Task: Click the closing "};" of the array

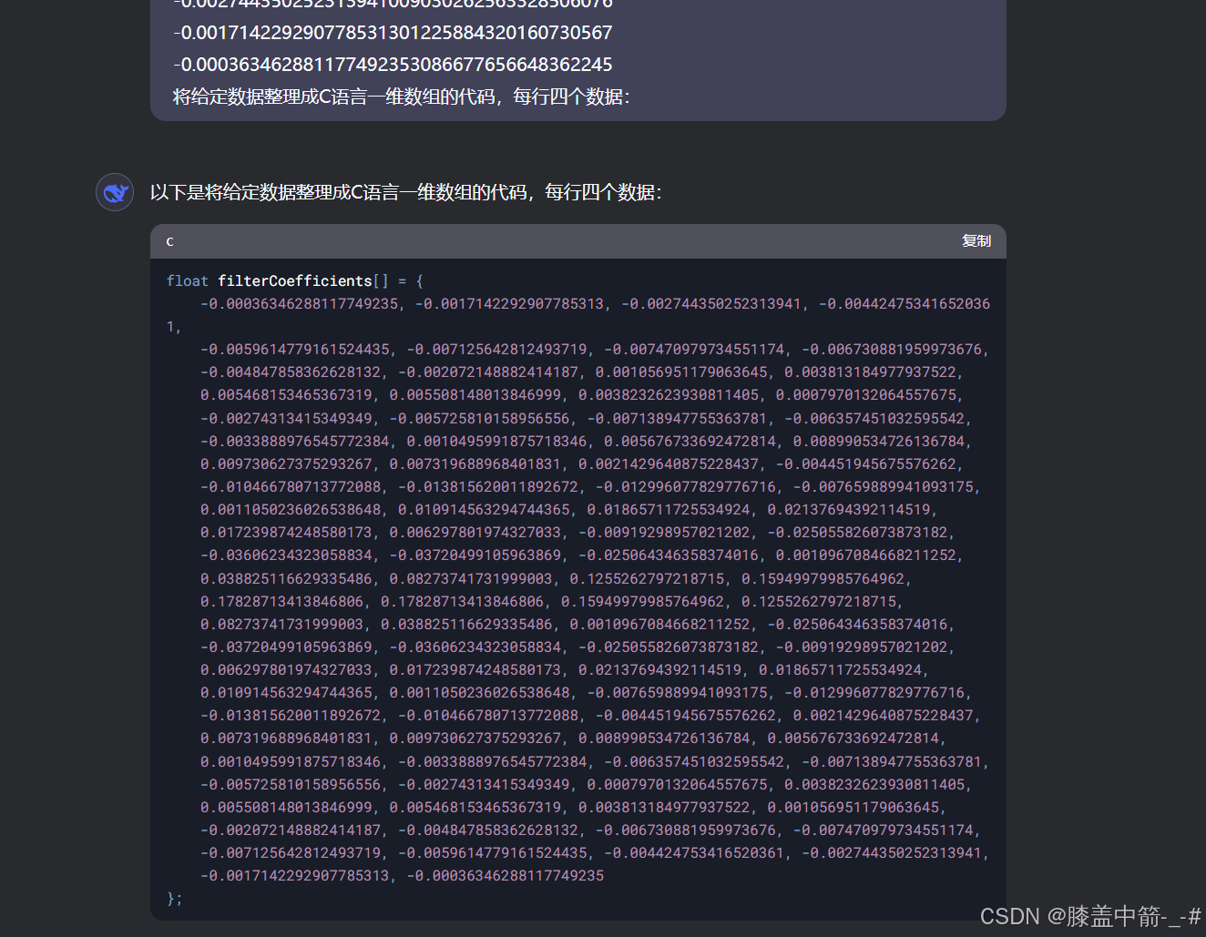Action: (174, 899)
